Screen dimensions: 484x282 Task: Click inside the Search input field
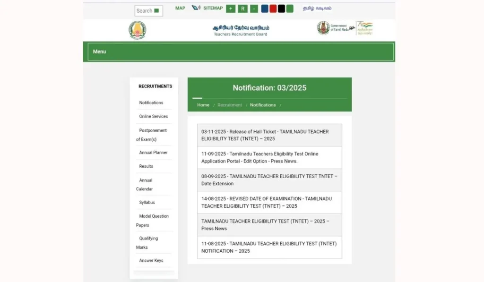tap(145, 10)
